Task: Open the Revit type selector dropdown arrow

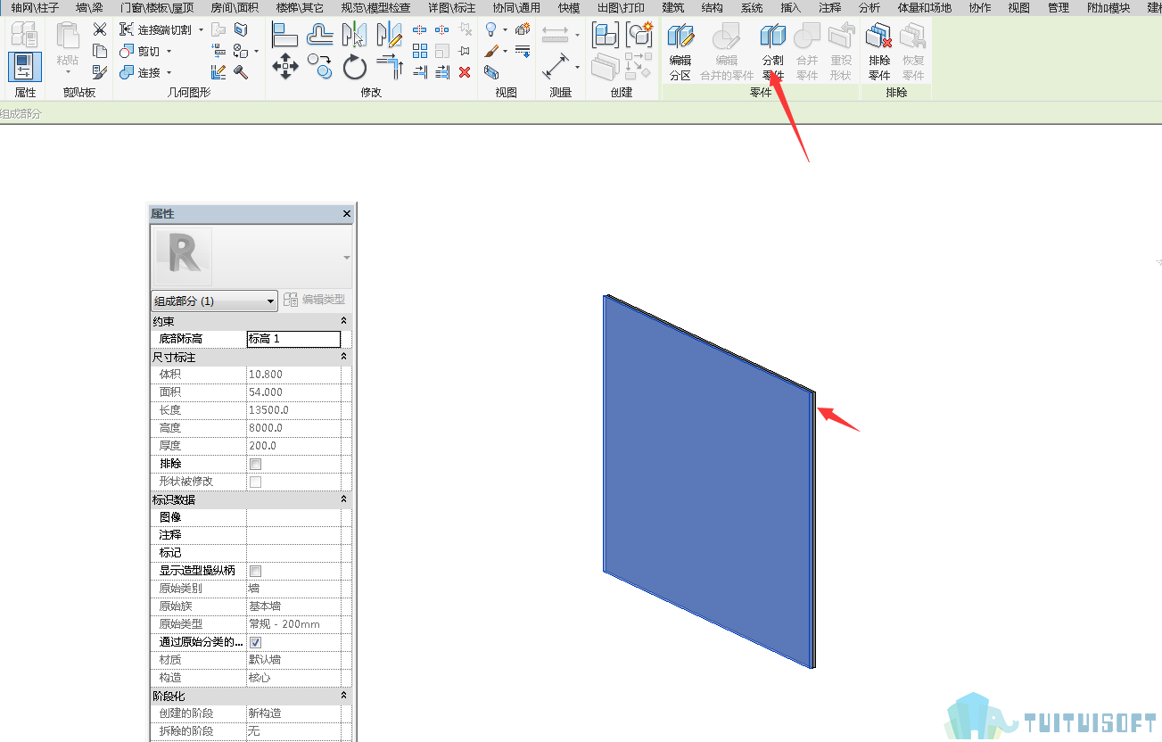Action: click(347, 258)
